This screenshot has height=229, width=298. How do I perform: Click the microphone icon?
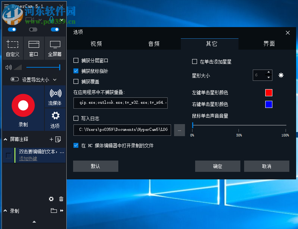[51, 19]
